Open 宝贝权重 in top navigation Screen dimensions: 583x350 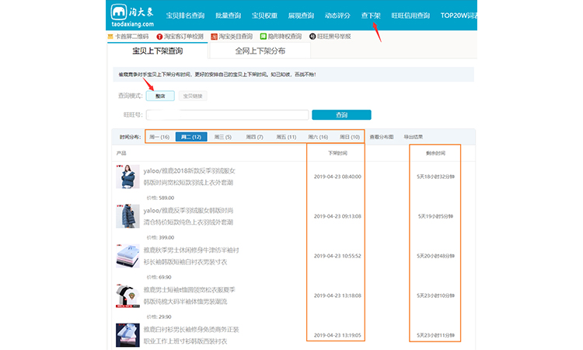265,16
